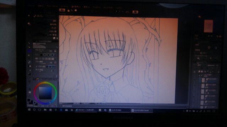Image resolution: width=227 pixels, height=127 pixels.
Task: Select the third layer thumbnail in Layer panel
Action: [203, 91]
